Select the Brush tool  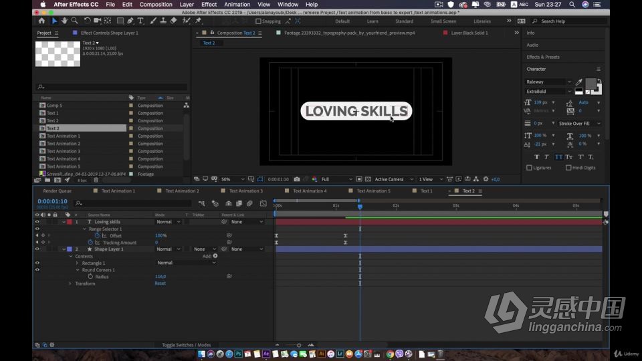(153, 21)
